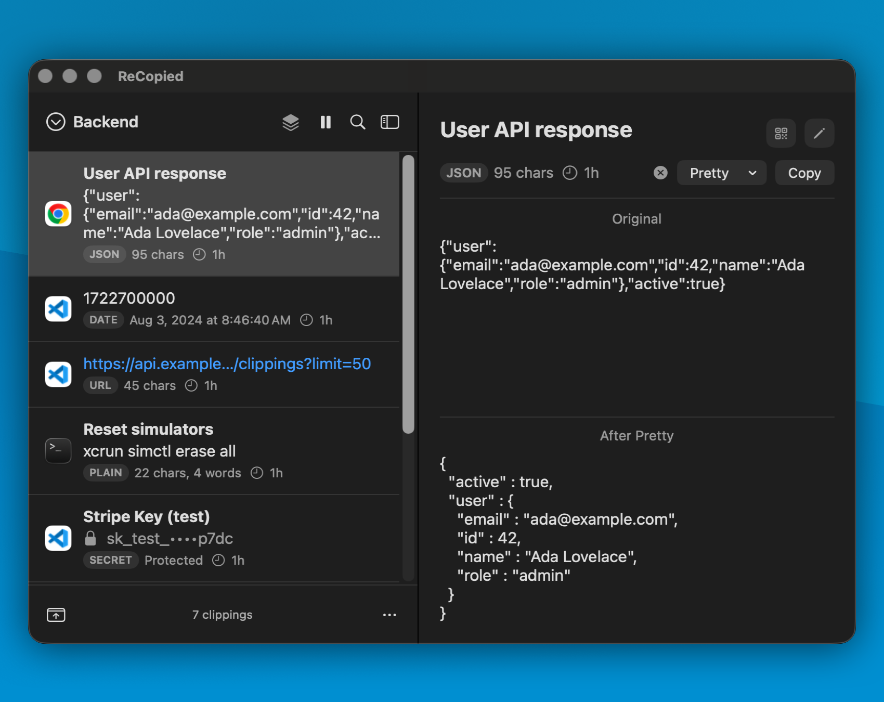The image size is (884, 702).
Task: Click the JSON tag in detail header
Action: [x=464, y=173]
